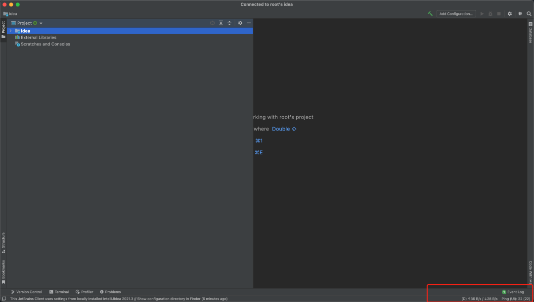534x302 pixels.
Task: Click the Select Opened File crosshair icon
Action: click(x=213, y=23)
